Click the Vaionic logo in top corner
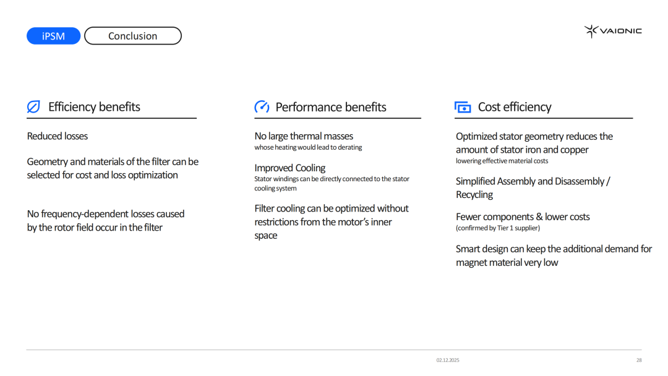This screenshot has height=376, width=668. point(613,31)
